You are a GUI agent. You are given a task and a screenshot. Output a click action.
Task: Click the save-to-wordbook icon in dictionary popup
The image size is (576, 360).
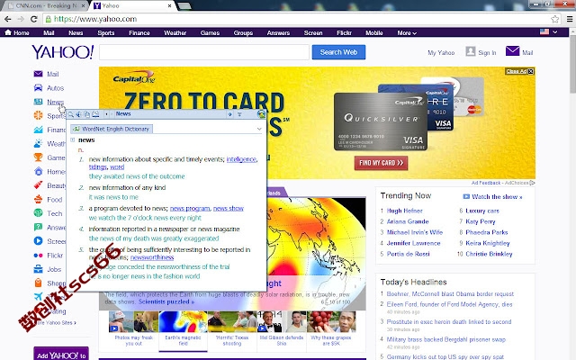pos(95,114)
